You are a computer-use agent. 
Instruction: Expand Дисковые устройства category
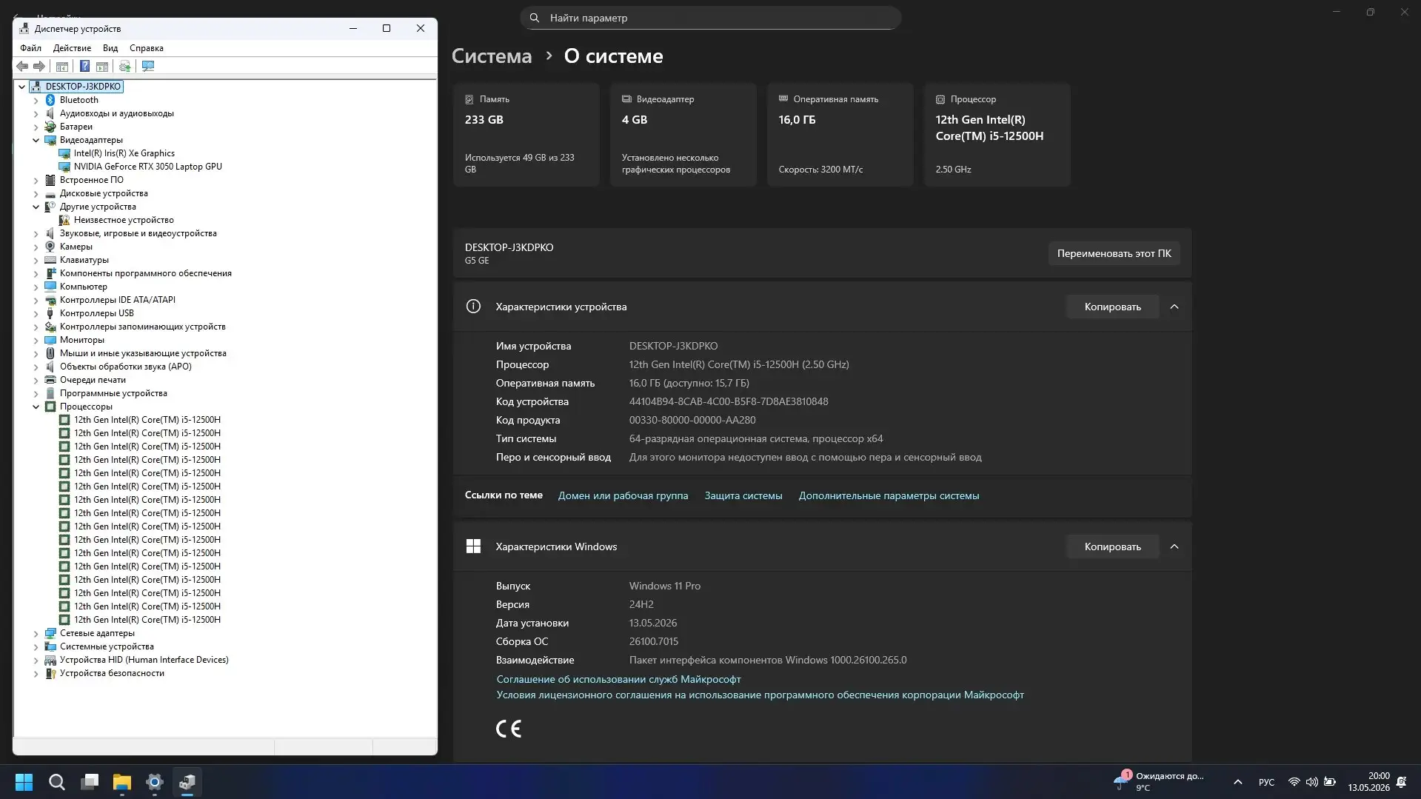[36, 193]
